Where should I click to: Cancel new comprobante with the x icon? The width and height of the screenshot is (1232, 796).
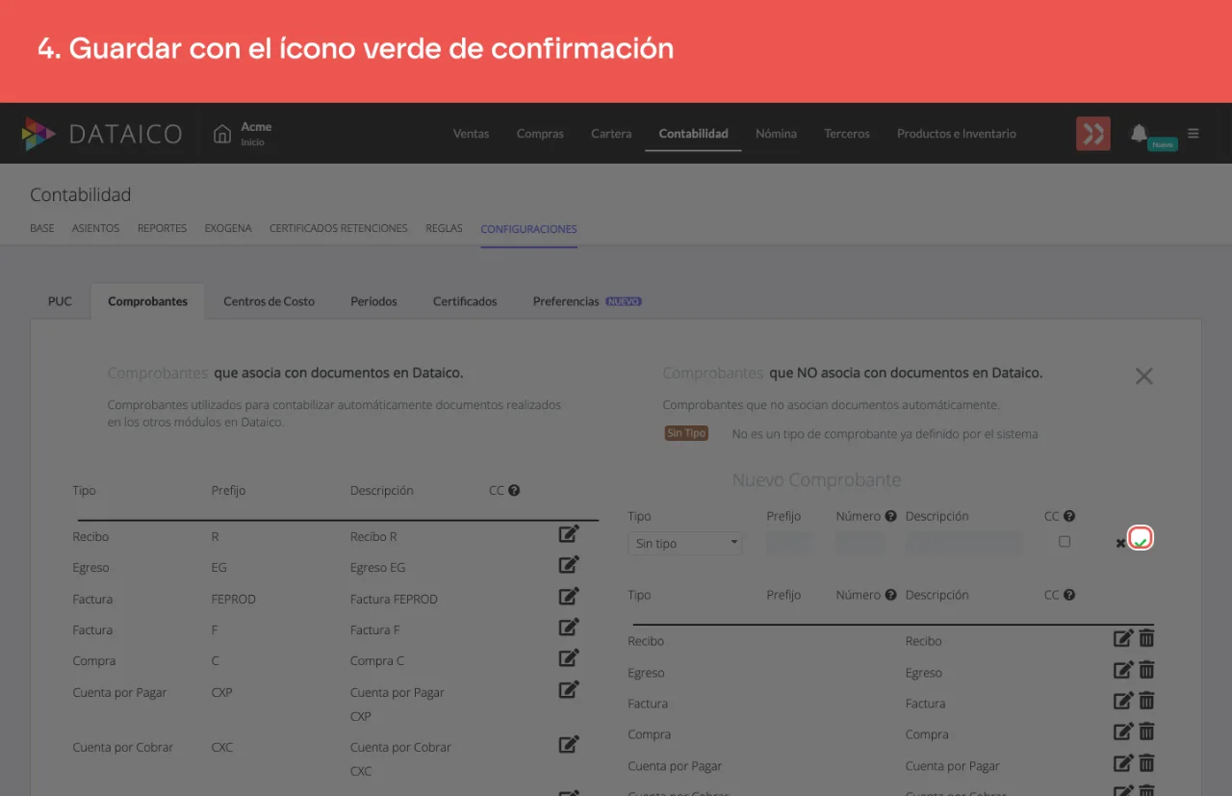click(1120, 543)
